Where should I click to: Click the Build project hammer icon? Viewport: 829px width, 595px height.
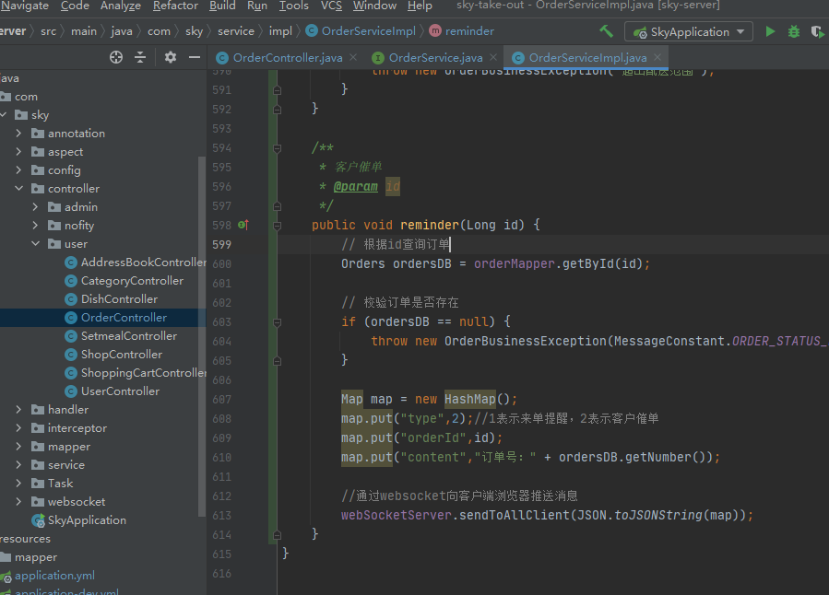click(x=606, y=31)
